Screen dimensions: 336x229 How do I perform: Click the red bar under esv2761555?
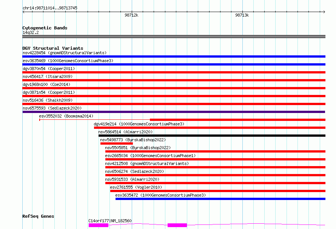tap(218, 191)
